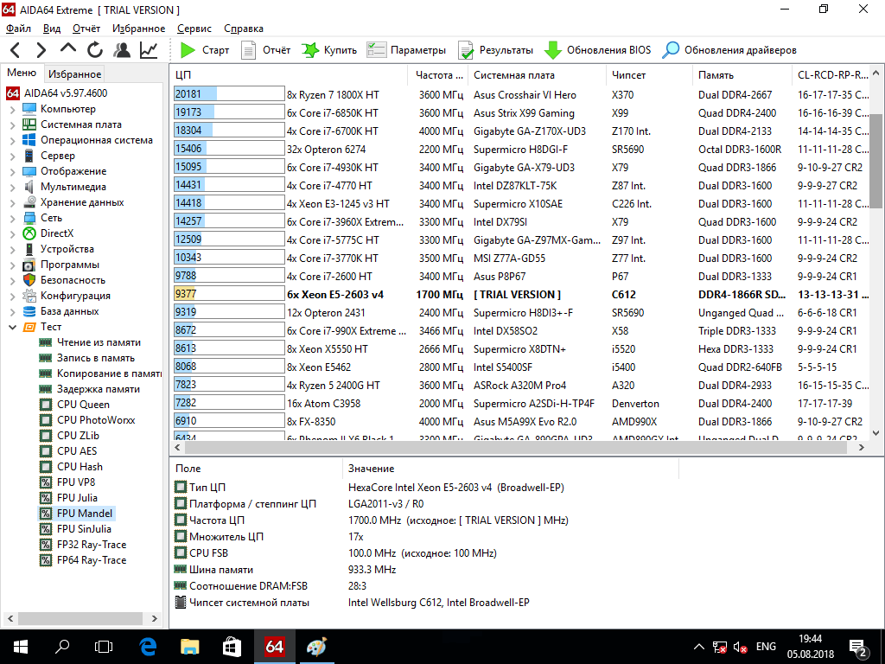Open Отчёт in the toolbar
885x664 pixels.
tap(266, 50)
